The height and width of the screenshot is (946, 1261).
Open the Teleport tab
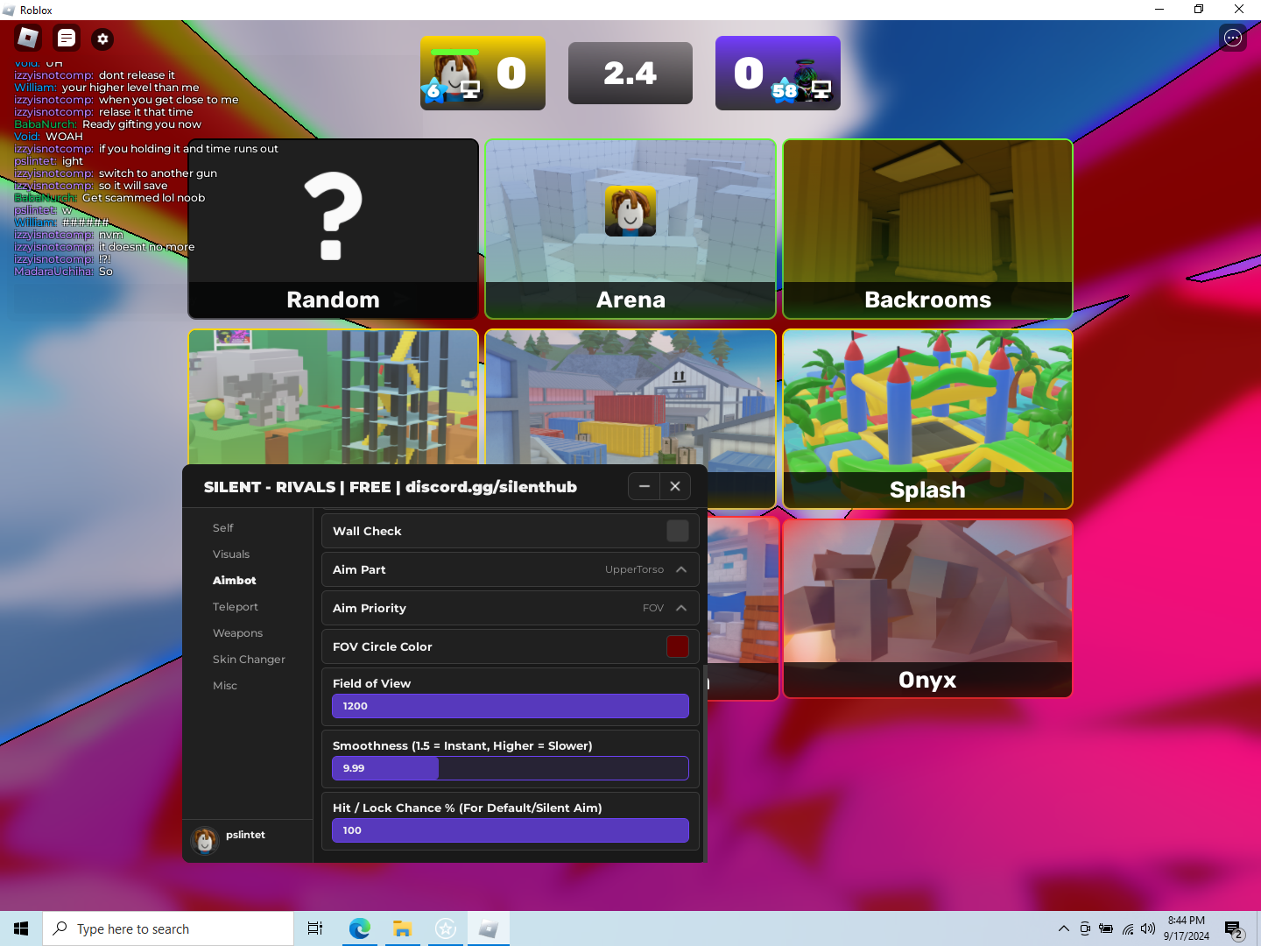click(236, 607)
